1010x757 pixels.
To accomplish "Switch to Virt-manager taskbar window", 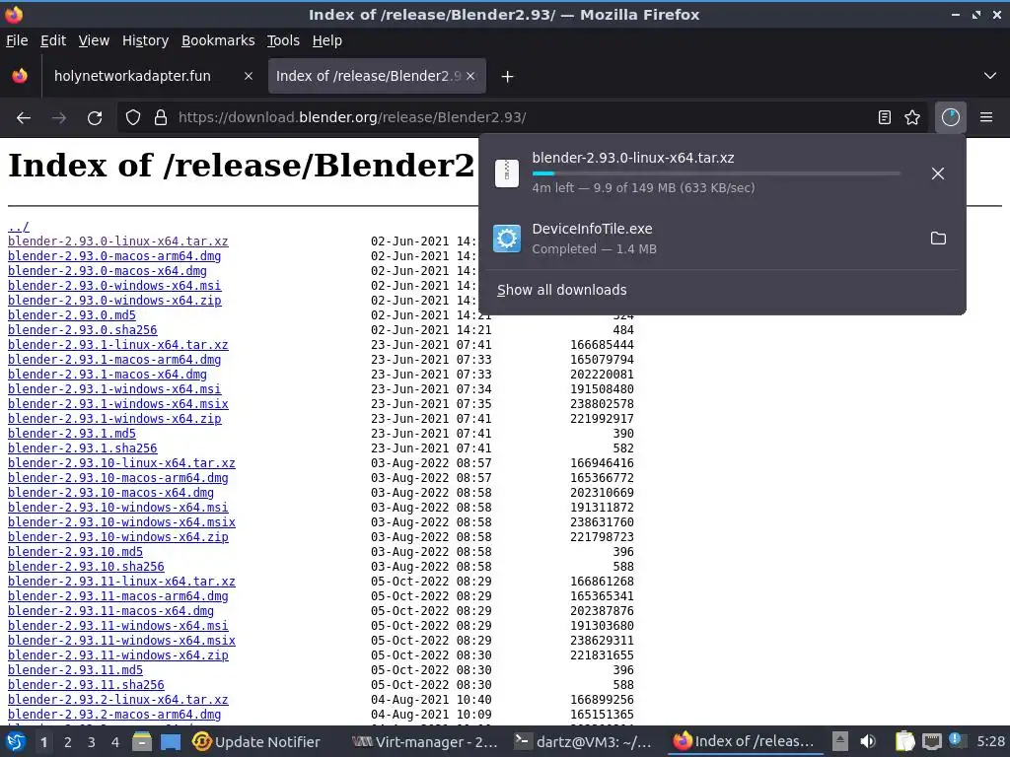I will pyautogui.click(x=425, y=742).
